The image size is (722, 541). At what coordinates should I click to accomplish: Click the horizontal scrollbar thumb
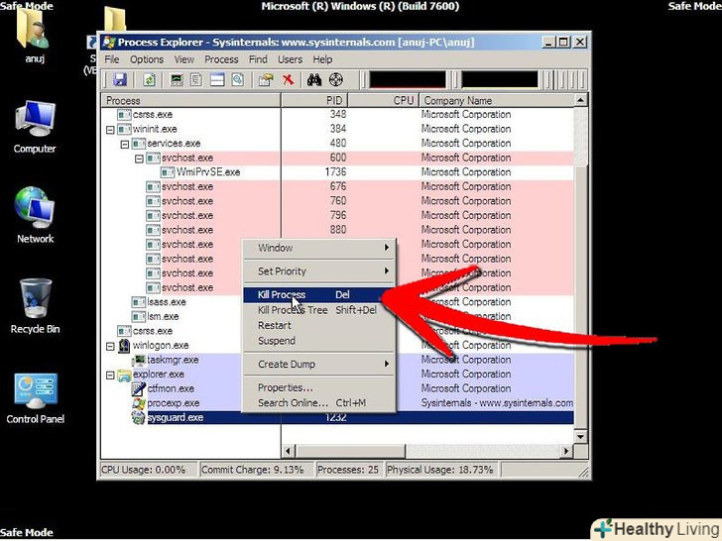[350, 451]
